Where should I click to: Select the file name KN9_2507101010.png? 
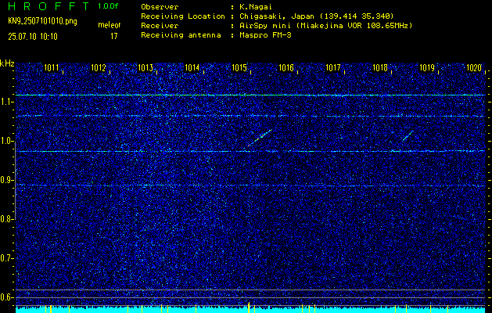point(42,21)
